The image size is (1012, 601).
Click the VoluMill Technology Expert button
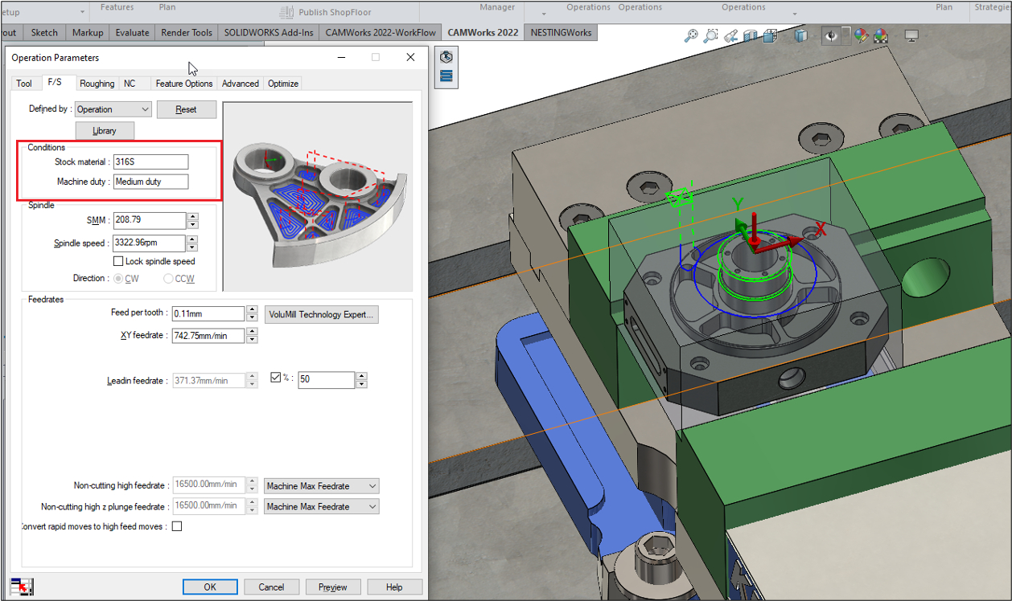(x=321, y=314)
